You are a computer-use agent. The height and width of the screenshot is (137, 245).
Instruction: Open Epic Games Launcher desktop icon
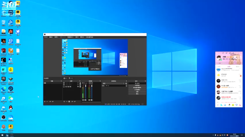4,80
